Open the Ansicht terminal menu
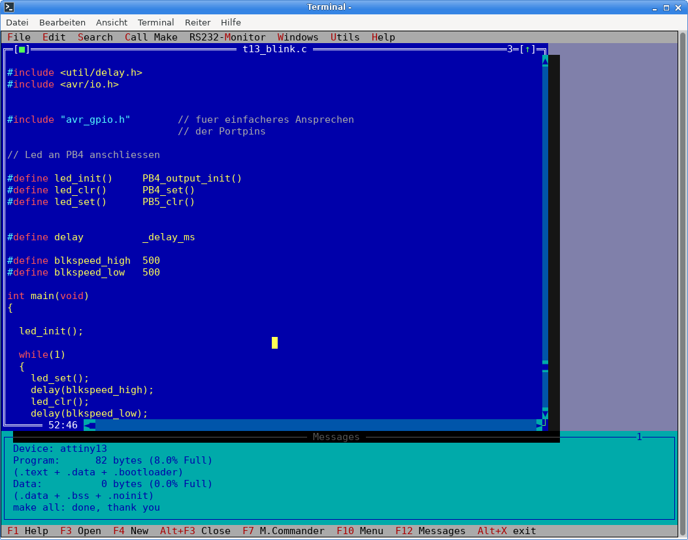This screenshot has width=688, height=540. [112, 22]
